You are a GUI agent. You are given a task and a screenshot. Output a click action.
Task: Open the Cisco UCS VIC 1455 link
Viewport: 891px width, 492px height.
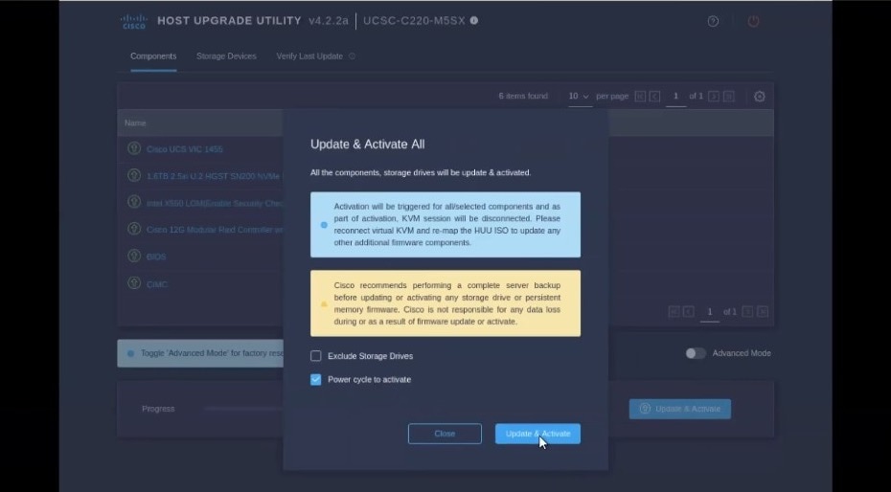(x=185, y=149)
